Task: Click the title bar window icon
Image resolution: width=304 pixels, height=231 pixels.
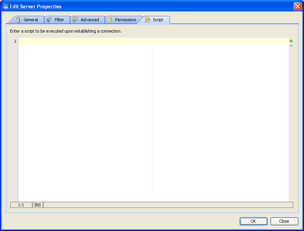Action: pyautogui.click(x=5, y=6)
